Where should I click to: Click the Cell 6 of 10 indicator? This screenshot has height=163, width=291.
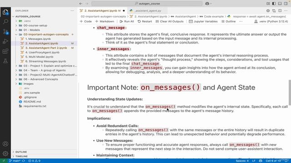point(273,161)
